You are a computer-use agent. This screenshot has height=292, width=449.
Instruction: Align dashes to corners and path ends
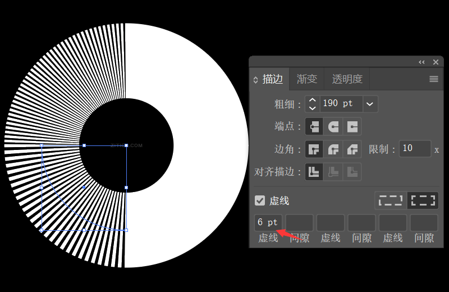tap(423, 200)
